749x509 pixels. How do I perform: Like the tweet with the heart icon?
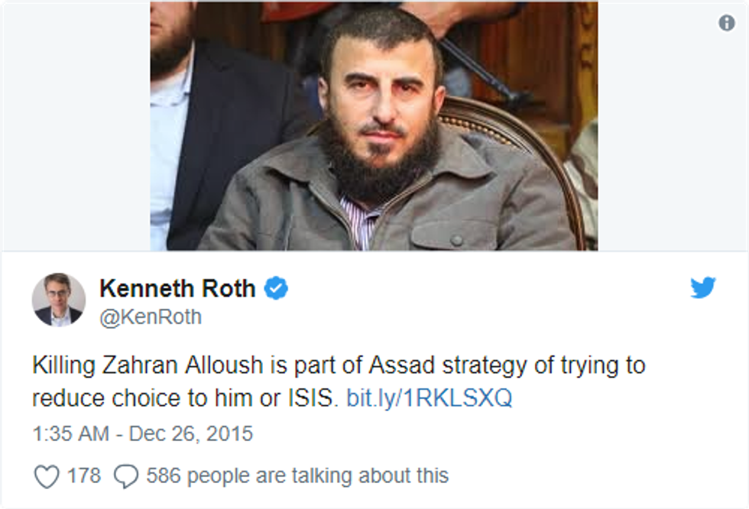pyautogui.click(x=47, y=476)
